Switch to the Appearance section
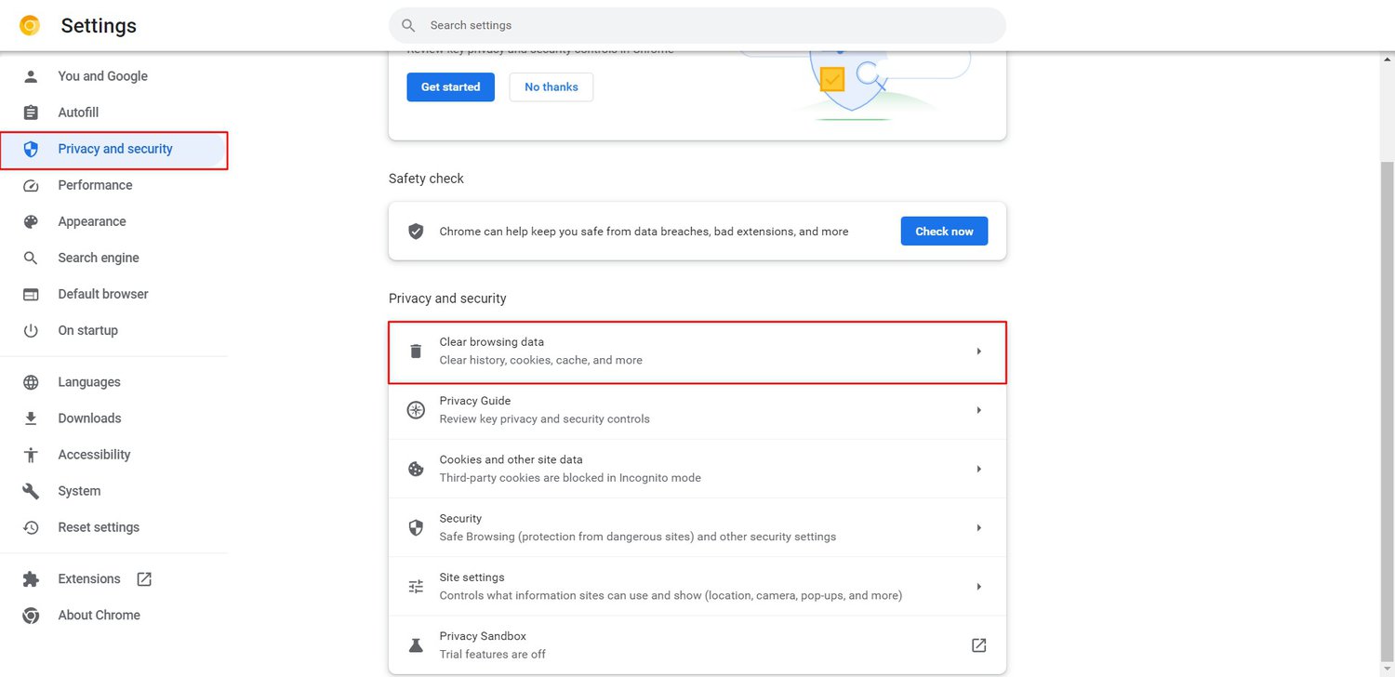 [92, 221]
